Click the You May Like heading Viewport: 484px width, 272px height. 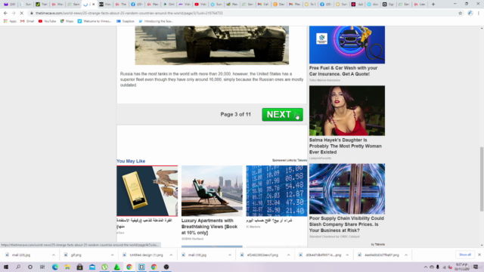coord(131,161)
